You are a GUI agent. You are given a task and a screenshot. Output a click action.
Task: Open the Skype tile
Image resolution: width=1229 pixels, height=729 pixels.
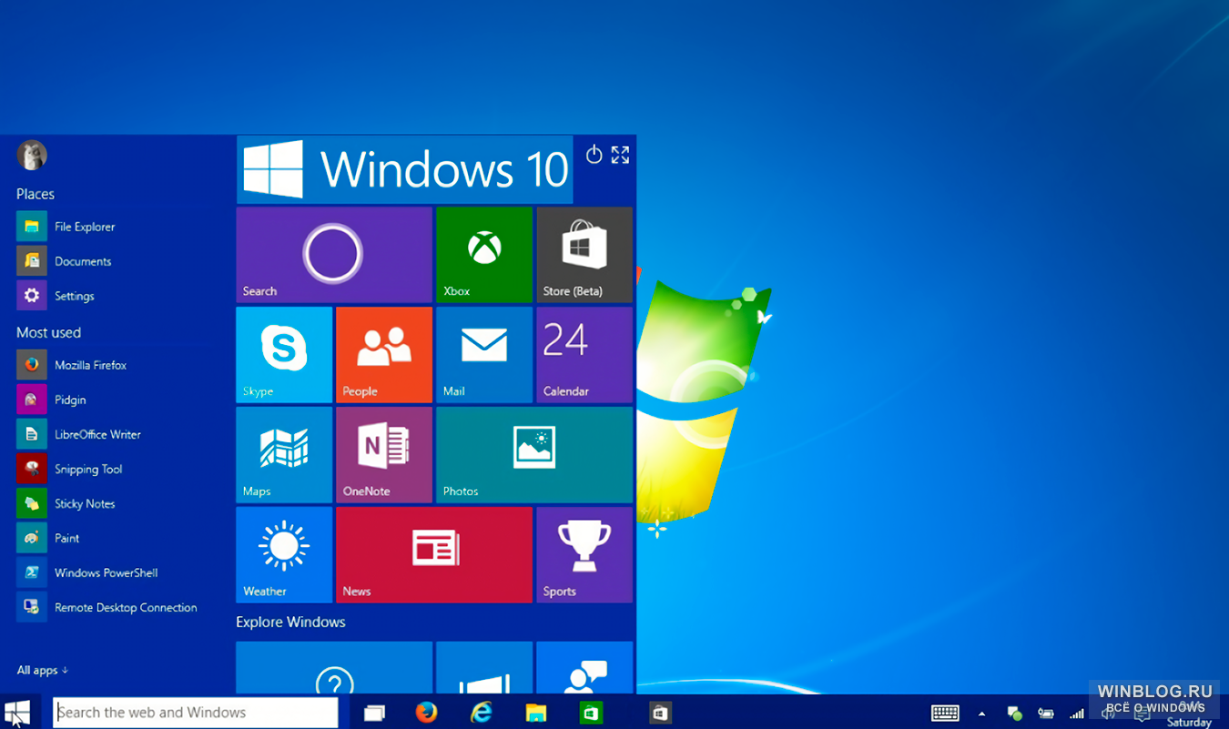coord(284,355)
